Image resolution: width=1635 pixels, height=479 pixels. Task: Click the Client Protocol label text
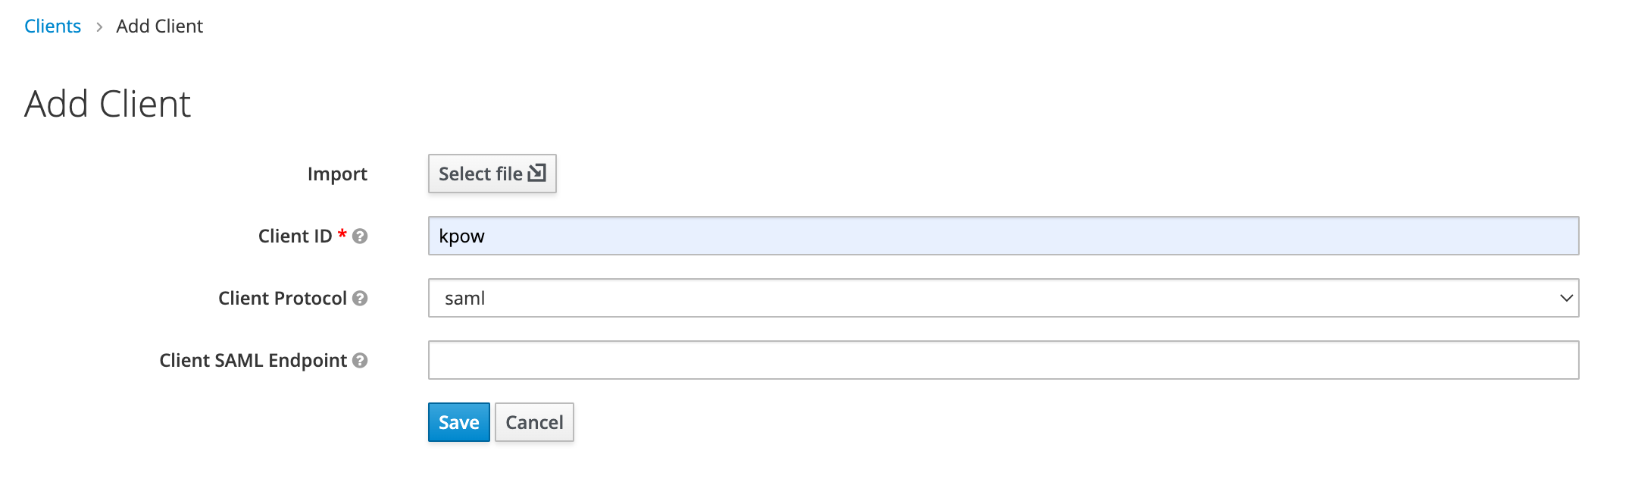click(x=282, y=299)
